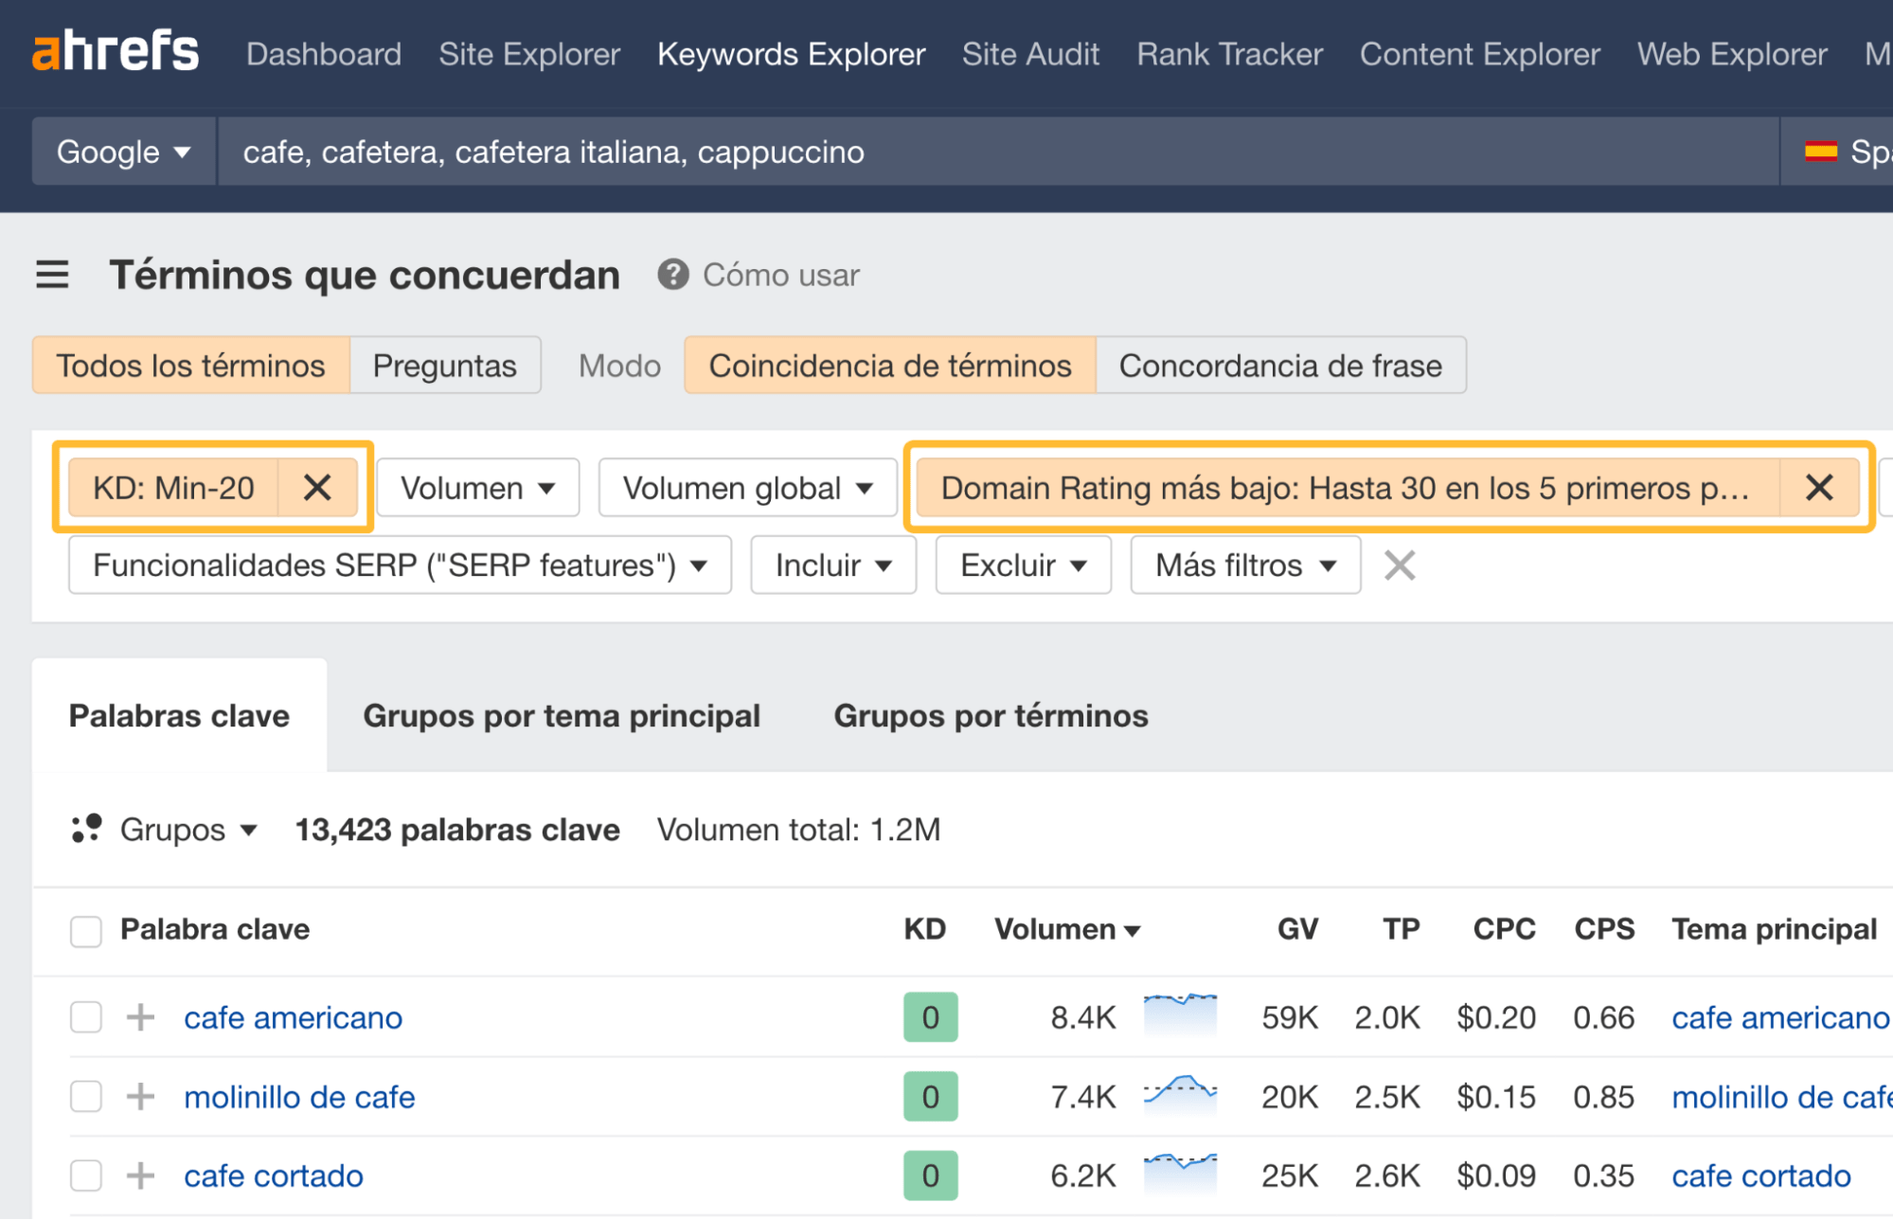This screenshot has height=1220, width=1893.
Task: Expand the Más filtros dropdown
Action: [x=1244, y=565]
